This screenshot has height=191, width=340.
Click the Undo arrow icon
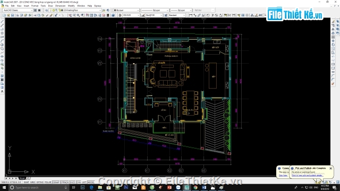pos(56,15)
